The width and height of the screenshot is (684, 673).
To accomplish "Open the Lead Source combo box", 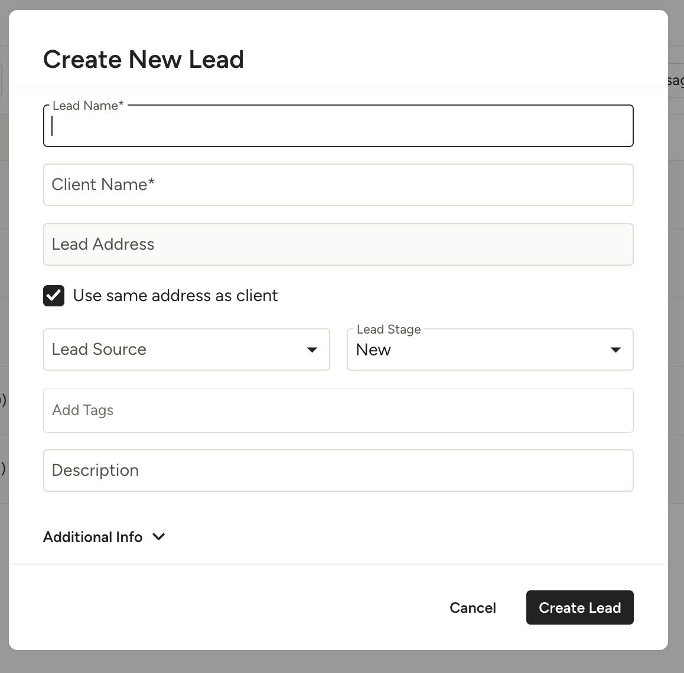I will (186, 349).
